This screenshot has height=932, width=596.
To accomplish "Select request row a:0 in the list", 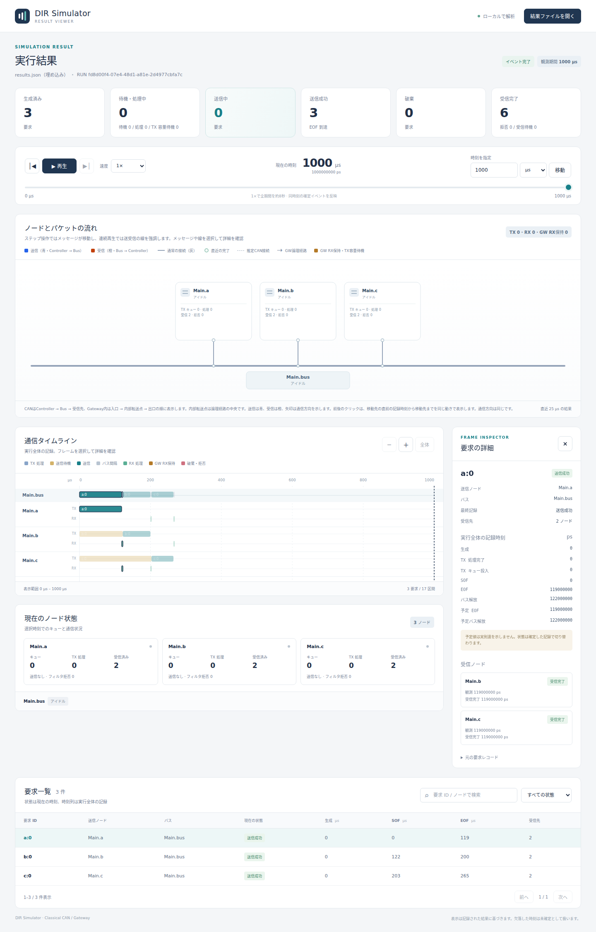I will pyautogui.click(x=298, y=838).
